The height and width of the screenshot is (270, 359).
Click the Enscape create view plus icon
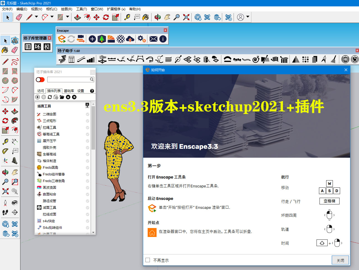[92, 39]
